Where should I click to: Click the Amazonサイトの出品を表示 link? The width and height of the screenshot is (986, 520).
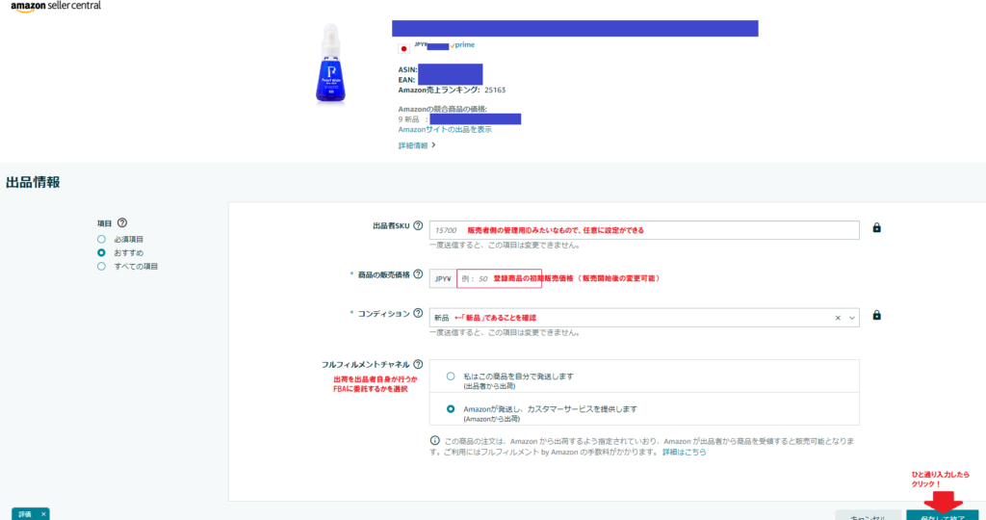click(x=444, y=129)
